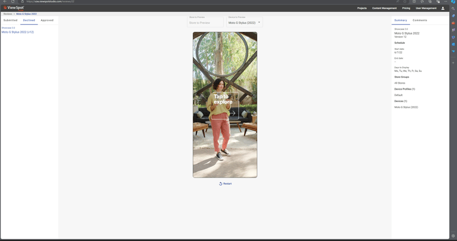Click 'Moto G Stylus (2022)' under Devices
The height and width of the screenshot is (241, 457).
406,107
